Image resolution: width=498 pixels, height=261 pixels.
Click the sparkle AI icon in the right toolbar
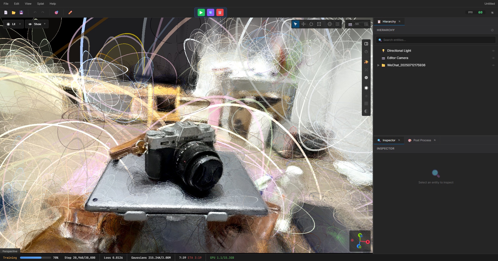[x=366, y=62]
